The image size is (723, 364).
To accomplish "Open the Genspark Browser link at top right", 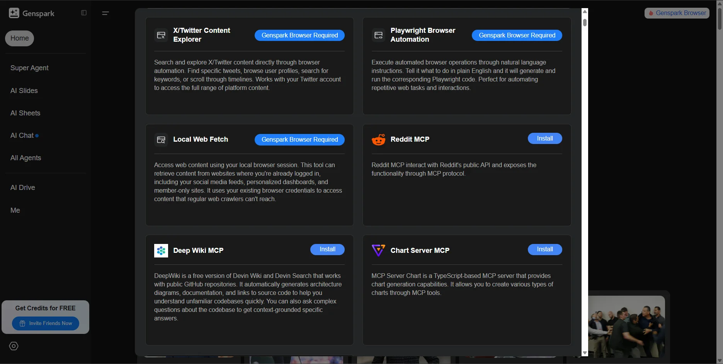I will pyautogui.click(x=677, y=13).
